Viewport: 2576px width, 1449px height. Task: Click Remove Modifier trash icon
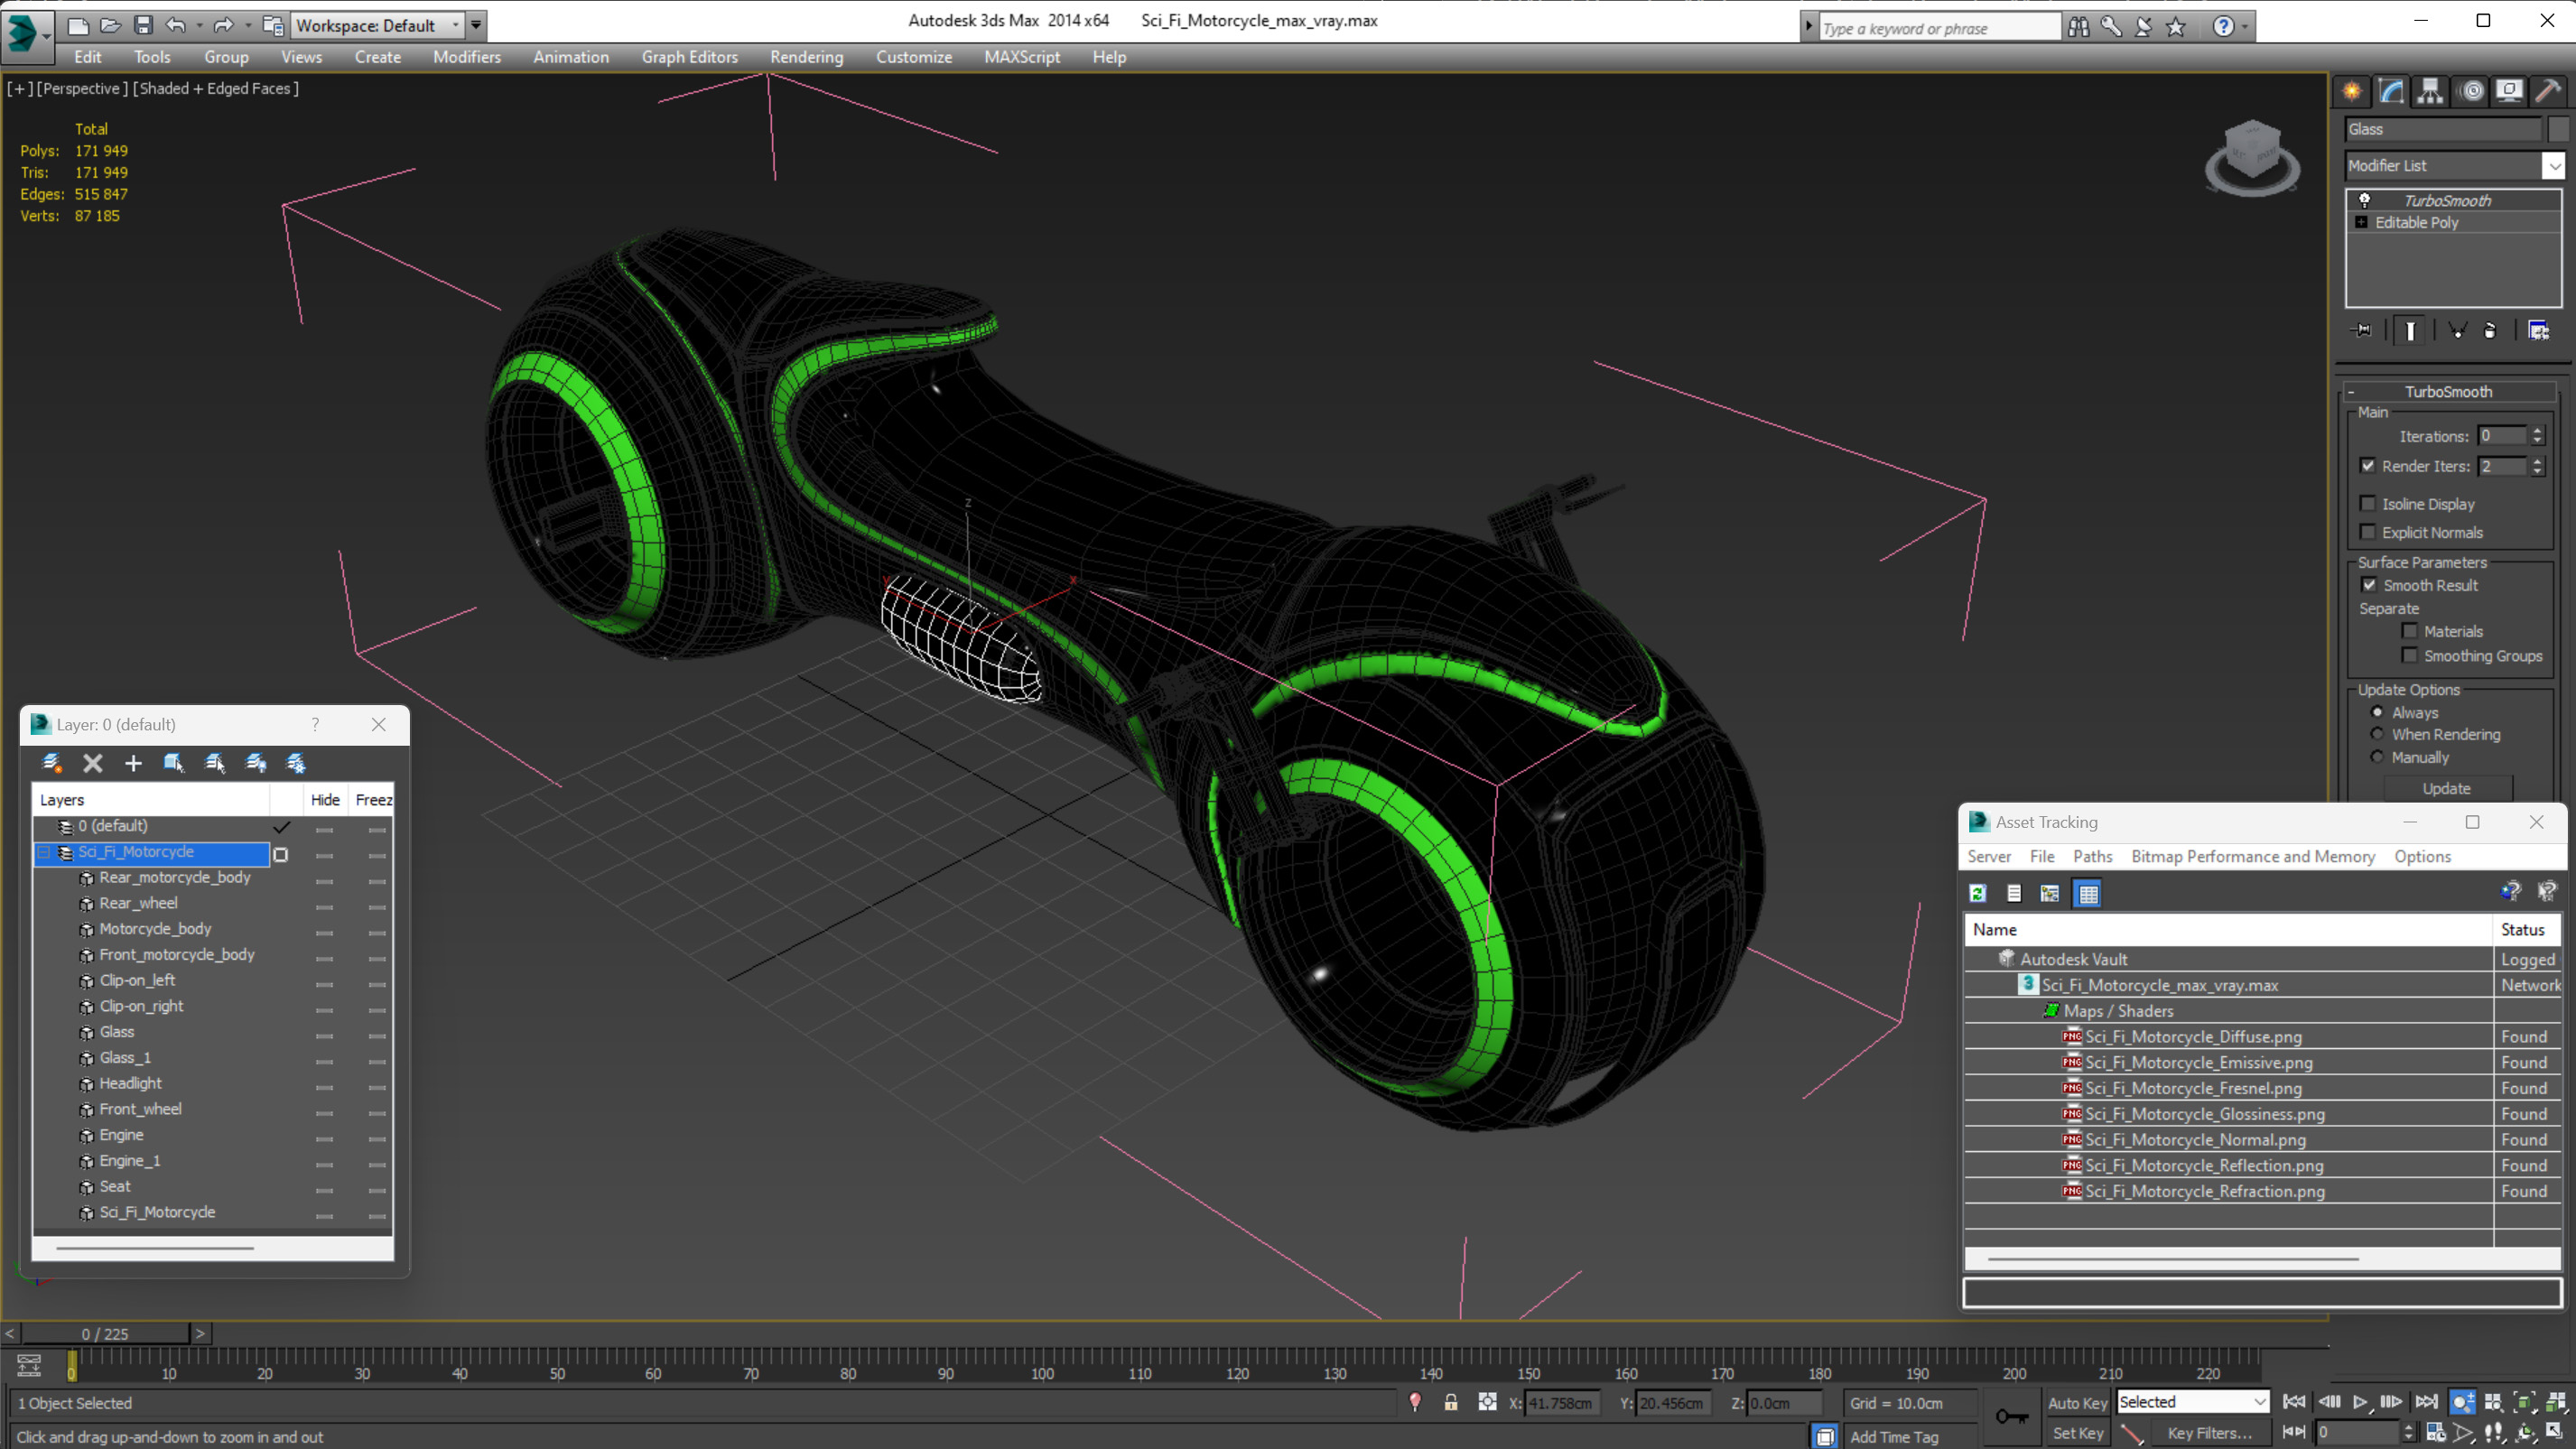[x=2490, y=330]
